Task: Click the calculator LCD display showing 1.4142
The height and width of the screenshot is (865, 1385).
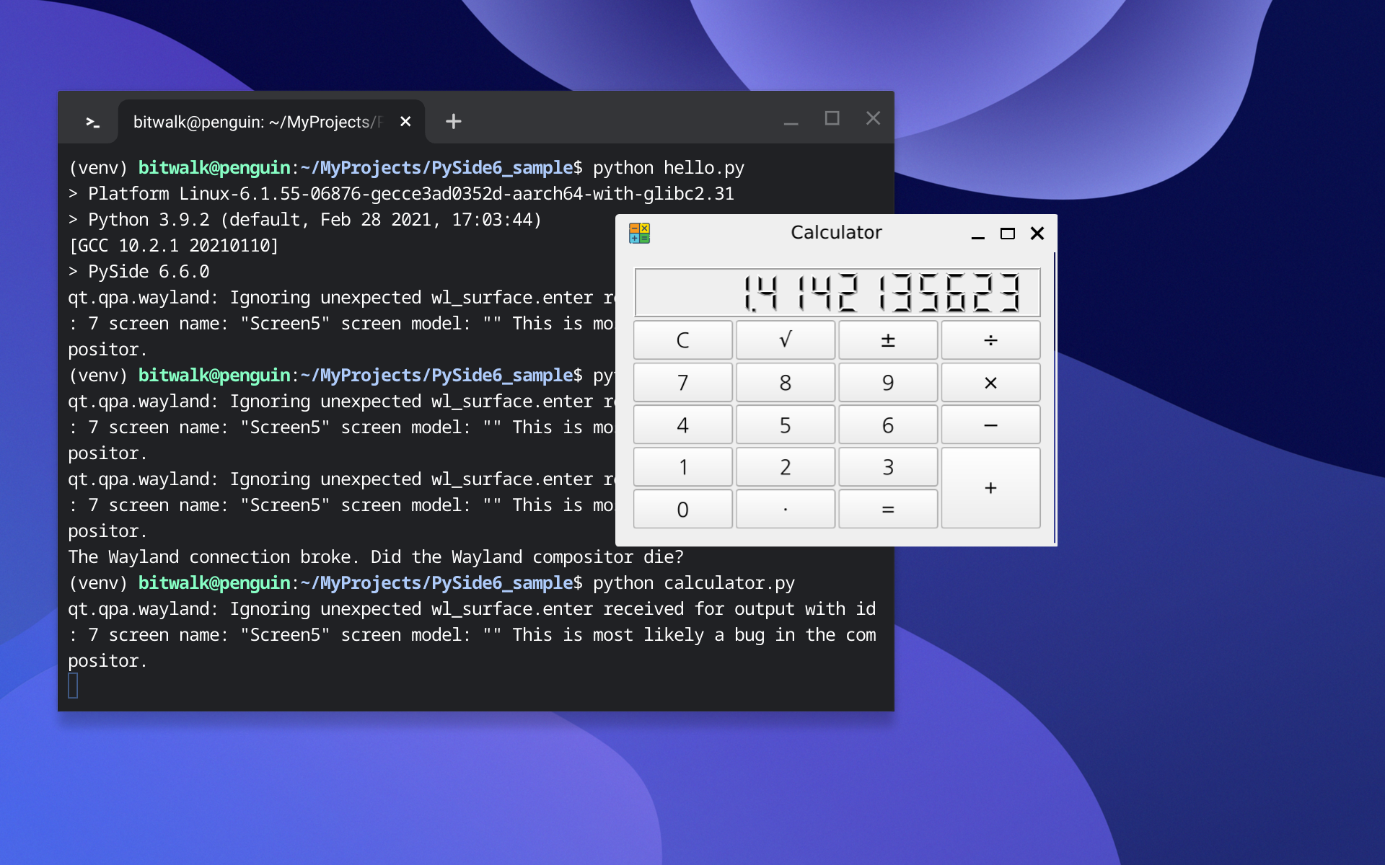Action: [837, 292]
